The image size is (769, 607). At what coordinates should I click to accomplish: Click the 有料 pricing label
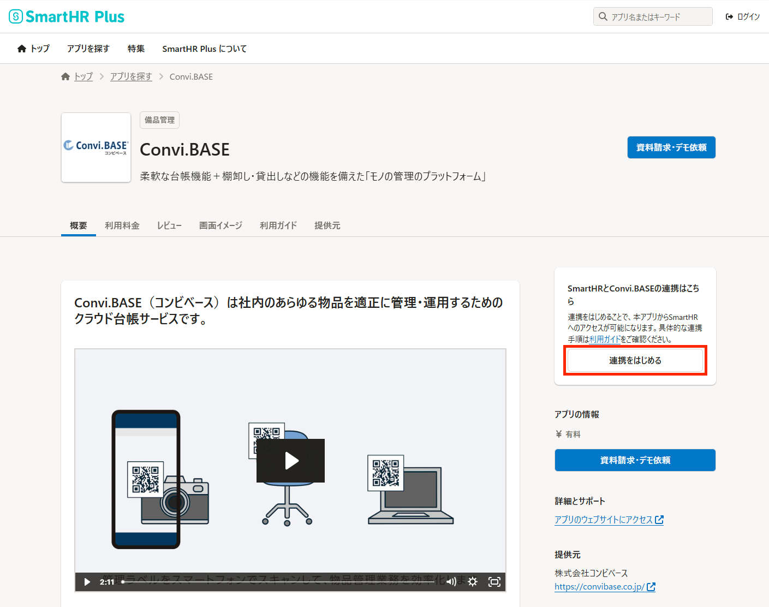click(x=573, y=435)
